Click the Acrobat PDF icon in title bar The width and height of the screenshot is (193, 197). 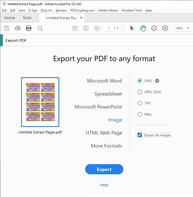tap(4, 4)
